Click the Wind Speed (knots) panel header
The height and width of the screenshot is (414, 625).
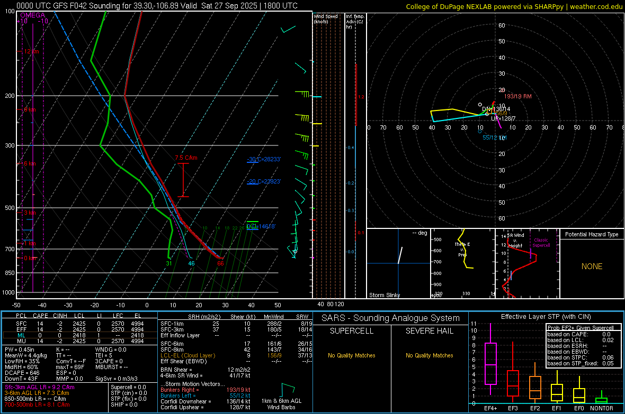coord(325,19)
